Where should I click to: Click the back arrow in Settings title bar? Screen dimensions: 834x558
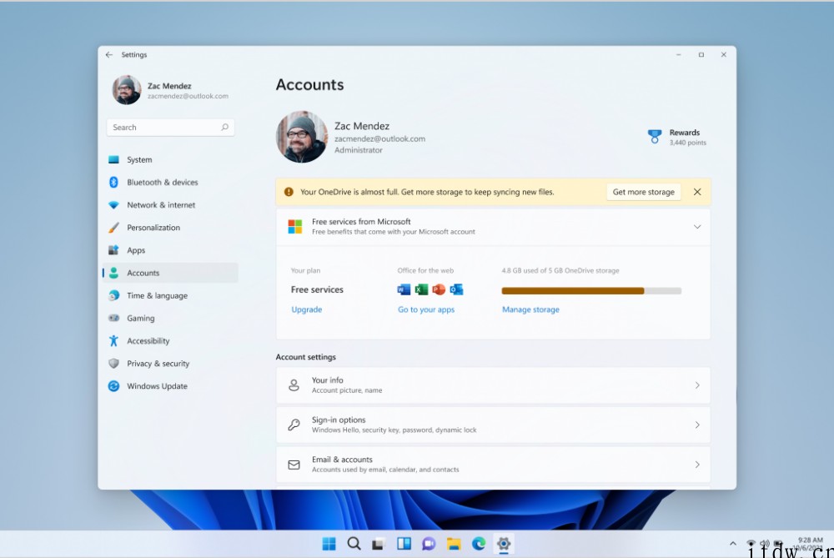point(109,55)
